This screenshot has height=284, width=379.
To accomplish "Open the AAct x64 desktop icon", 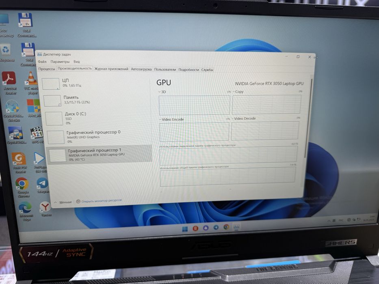I will (34, 108).
